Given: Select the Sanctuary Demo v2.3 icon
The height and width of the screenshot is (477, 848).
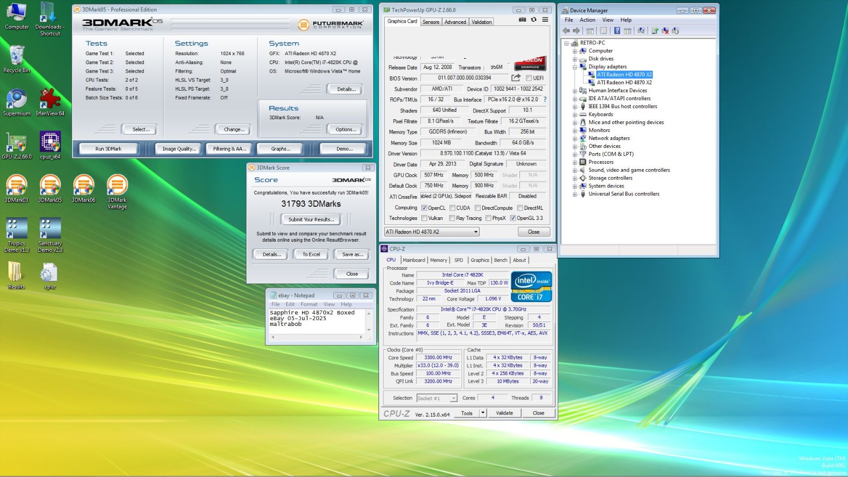Looking at the screenshot, I should point(50,236).
